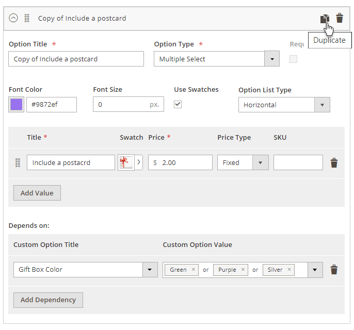Click the Option Title input field

(76, 59)
